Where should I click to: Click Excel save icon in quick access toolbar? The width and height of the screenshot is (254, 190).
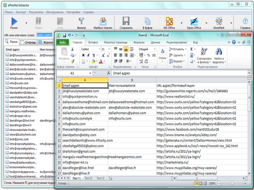(64, 35)
